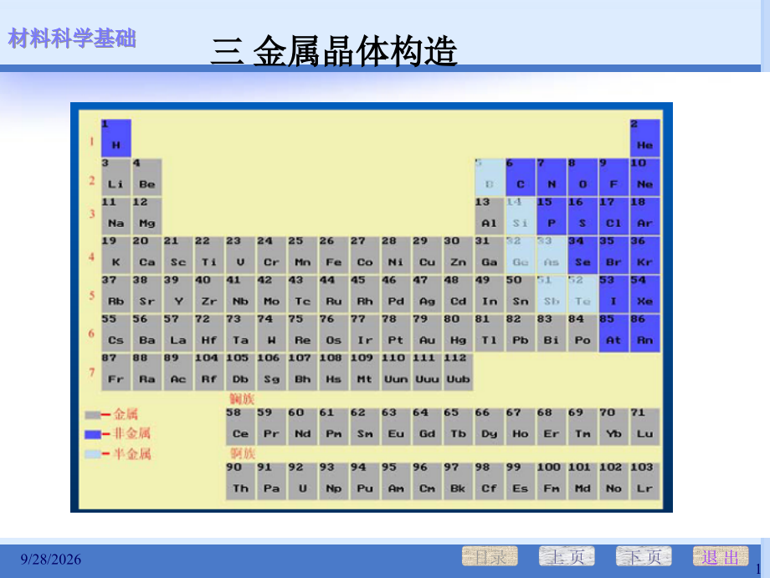
Task: Click the iodine I element cell
Action: pyautogui.click(x=613, y=294)
